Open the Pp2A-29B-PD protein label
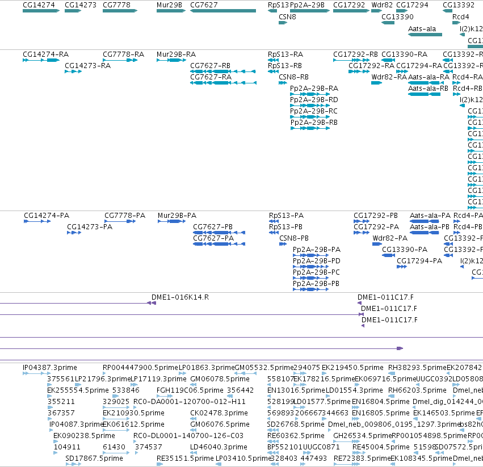The width and height of the screenshot is (483, 467). (x=317, y=261)
